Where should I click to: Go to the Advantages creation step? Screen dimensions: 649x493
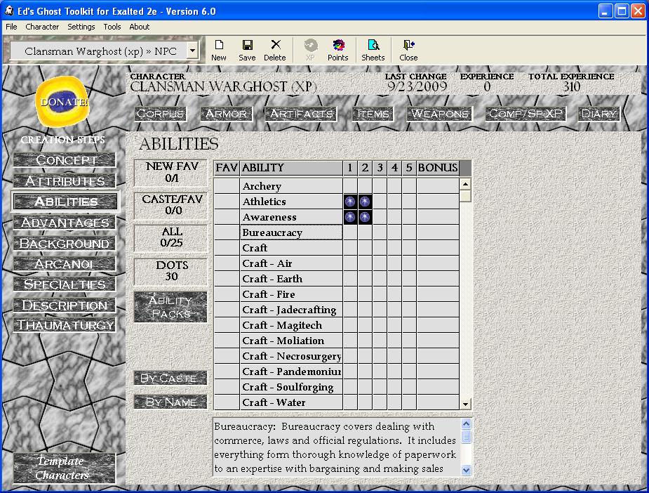65,223
